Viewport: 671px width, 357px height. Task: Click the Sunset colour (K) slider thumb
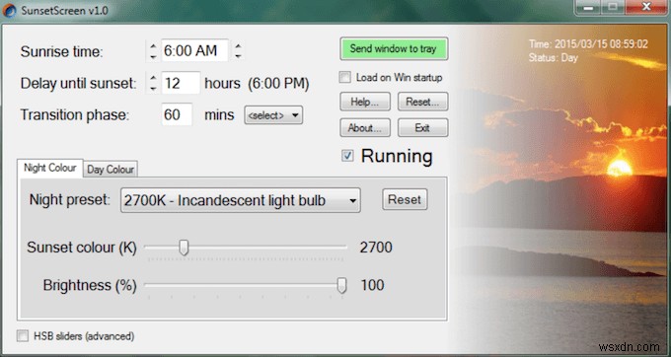coord(184,248)
